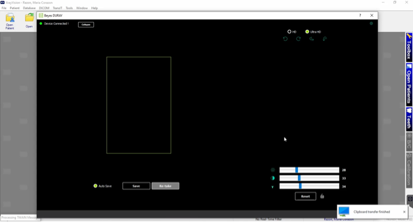Image resolution: width=413 pixels, height=222 pixels.
Task: Click the Open folder toolbar icon
Action: pos(29,21)
